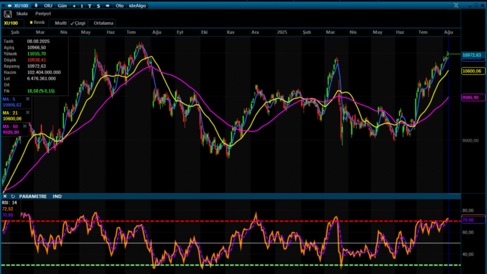Screen dimensions: 487x274
Task: Open the Ortalama tab
Action: (x=103, y=23)
